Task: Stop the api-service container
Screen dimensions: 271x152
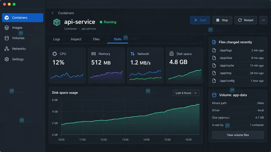Action: click(x=222, y=20)
